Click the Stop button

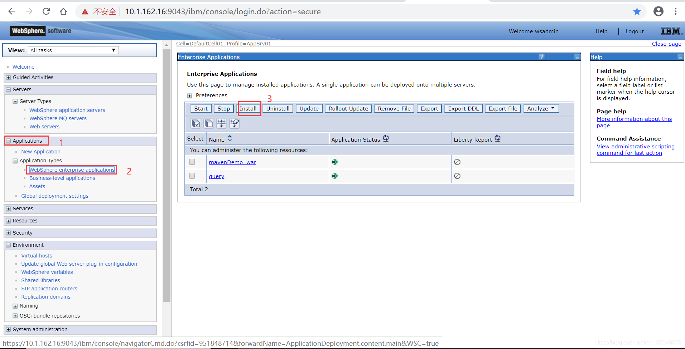[224, 108]
